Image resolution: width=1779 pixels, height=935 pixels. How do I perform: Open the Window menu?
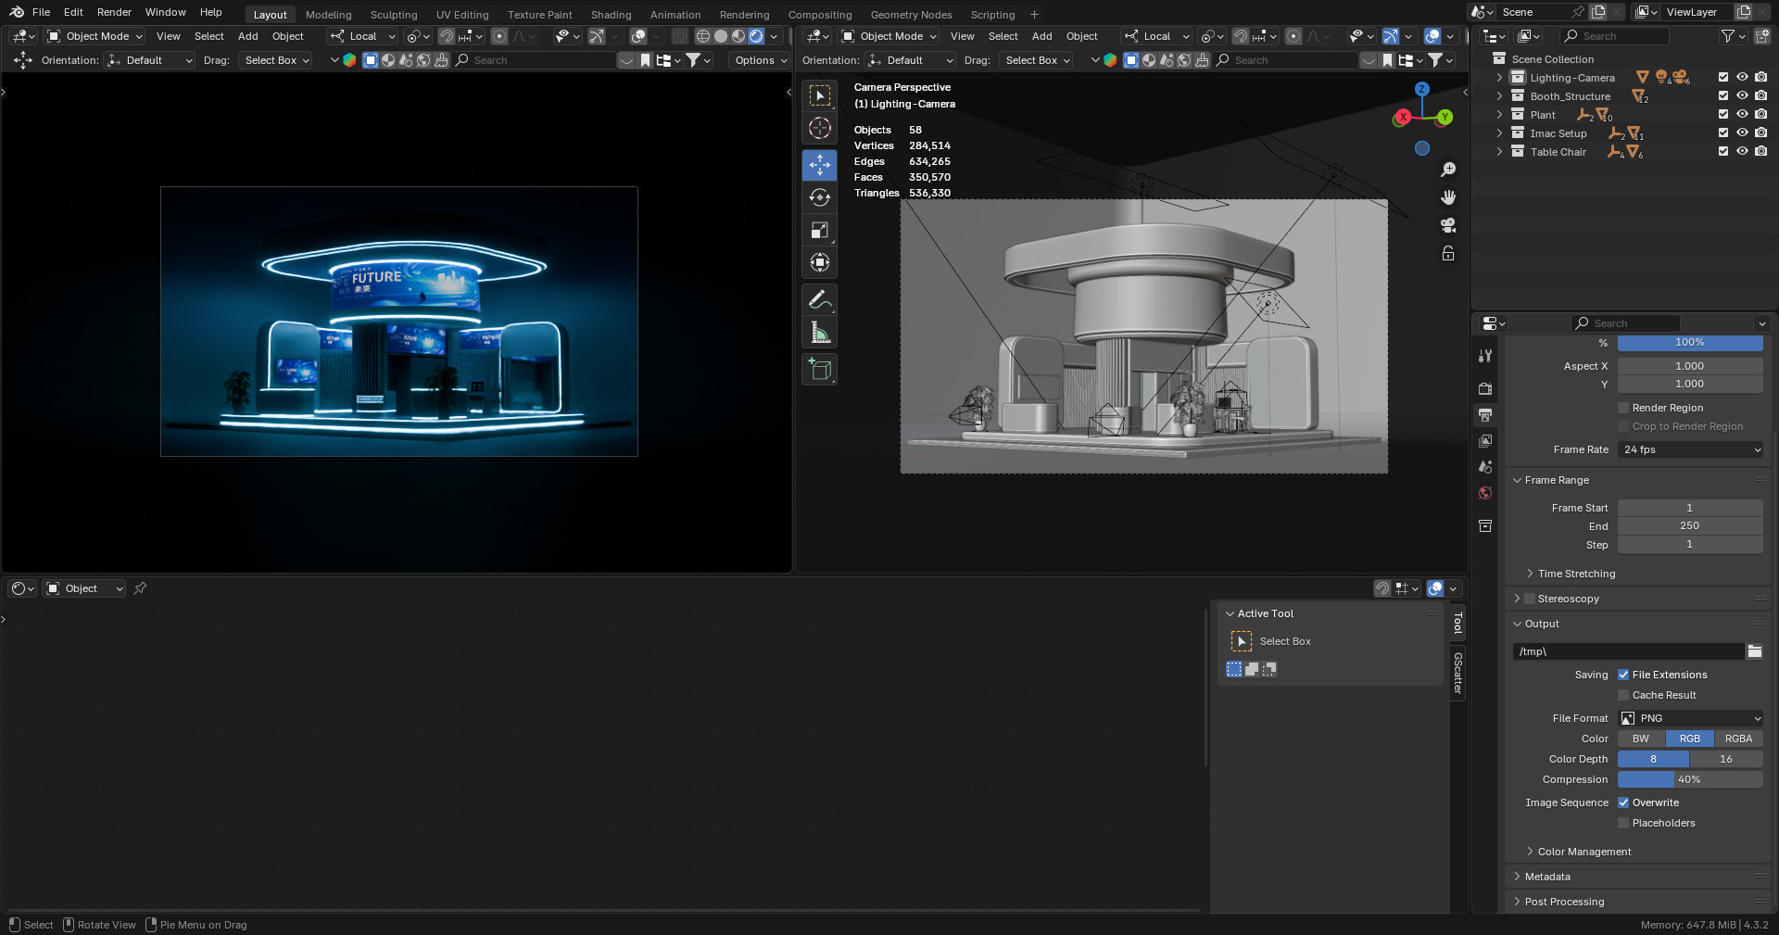[x=166, y=12]
